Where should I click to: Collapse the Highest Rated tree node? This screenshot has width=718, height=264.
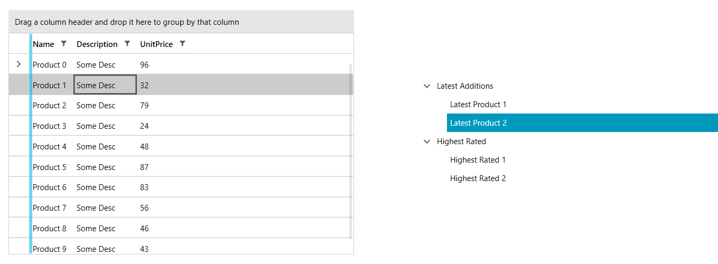click(427, 142)
